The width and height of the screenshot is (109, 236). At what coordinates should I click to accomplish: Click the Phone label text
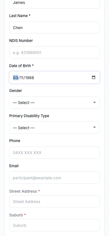coord(15,141)
